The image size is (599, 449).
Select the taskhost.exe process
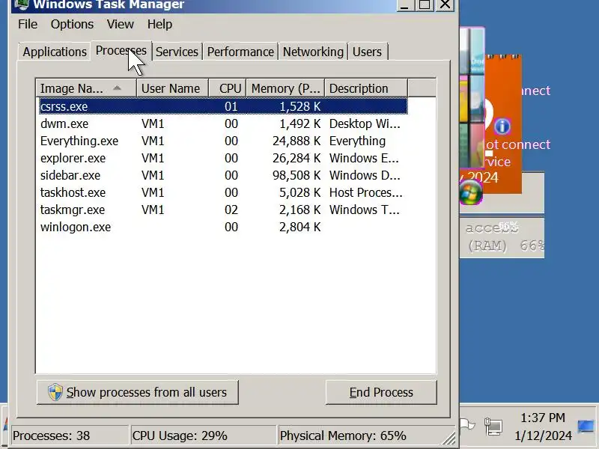pyautogui.click(x=223, y=192)
